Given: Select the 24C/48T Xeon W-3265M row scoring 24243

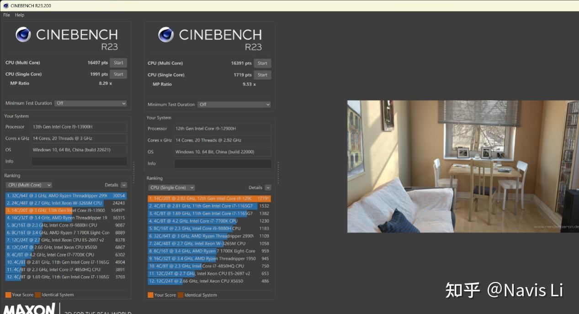Looking at the screenshot, I should pos(66,203).
